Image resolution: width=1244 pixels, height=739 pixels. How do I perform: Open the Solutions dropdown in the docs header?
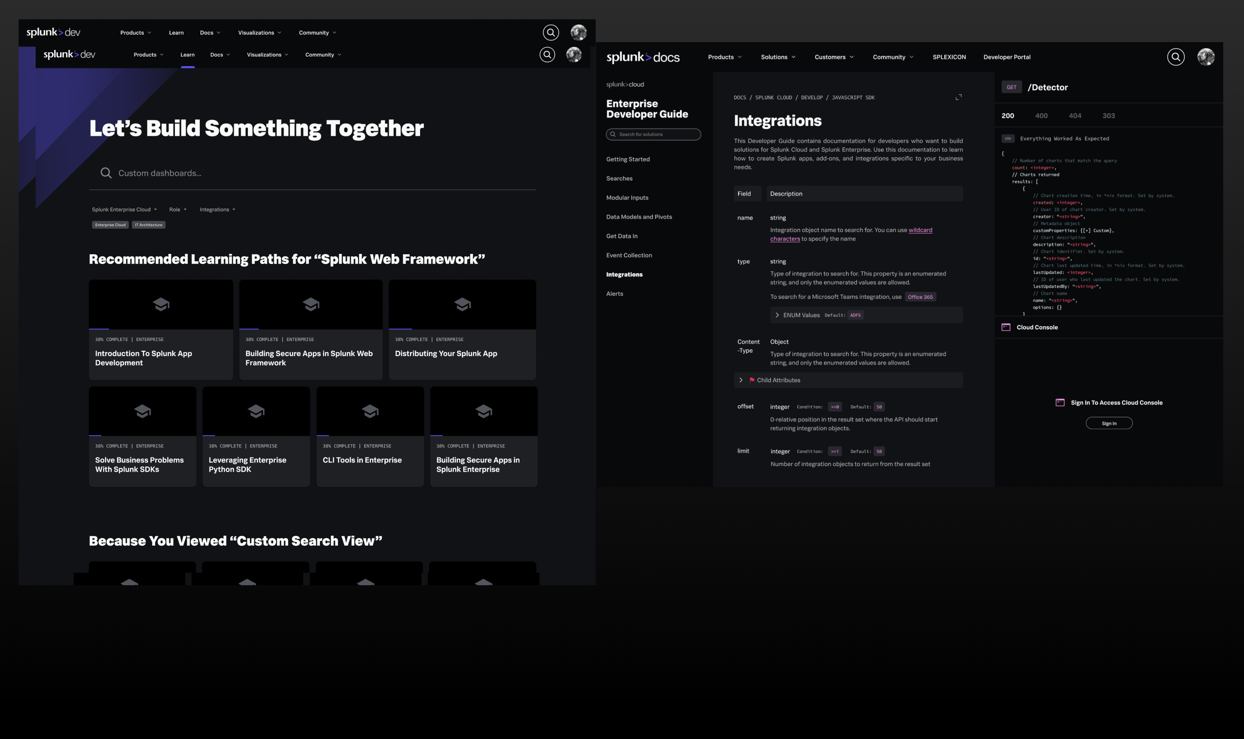tap(778, 57)
